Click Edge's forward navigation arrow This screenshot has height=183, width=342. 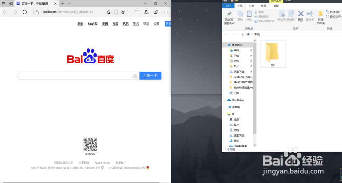pos(15,12)
